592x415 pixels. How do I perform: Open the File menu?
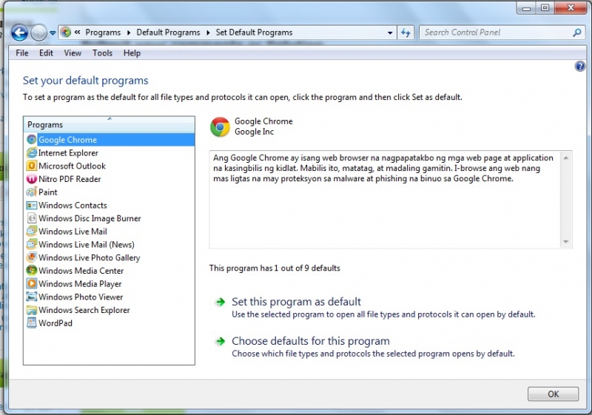click(x=22, y=53)
